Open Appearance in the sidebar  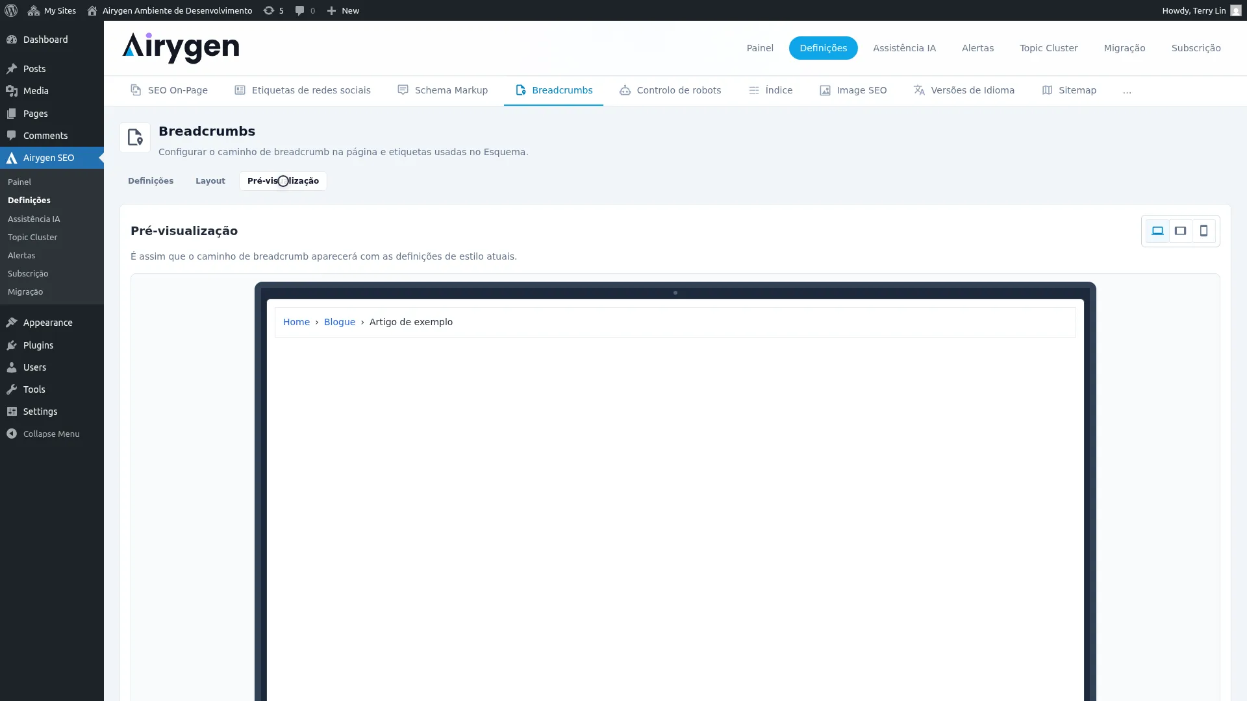(52, 323)
